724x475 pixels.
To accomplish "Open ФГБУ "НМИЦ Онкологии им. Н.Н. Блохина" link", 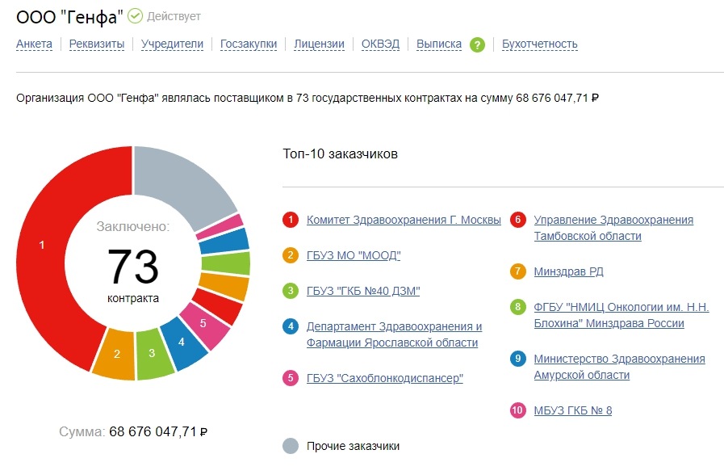I will tap(621, 315).
